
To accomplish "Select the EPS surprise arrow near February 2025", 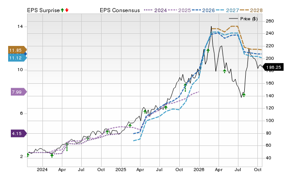I will tap(130, 126).
